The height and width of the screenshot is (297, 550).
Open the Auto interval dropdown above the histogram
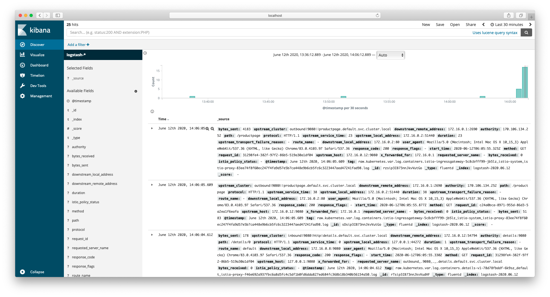coord(391,55)
